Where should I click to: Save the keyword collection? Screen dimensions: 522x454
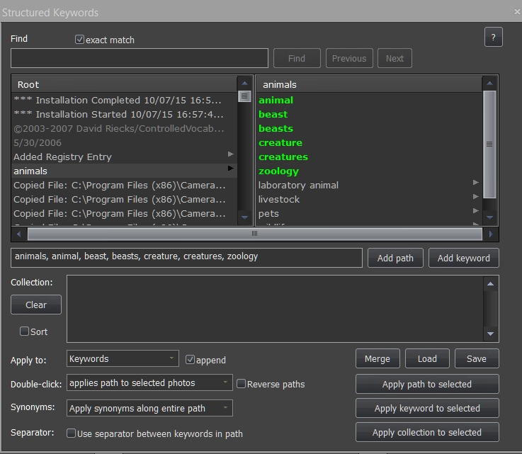tap(477, 358)
